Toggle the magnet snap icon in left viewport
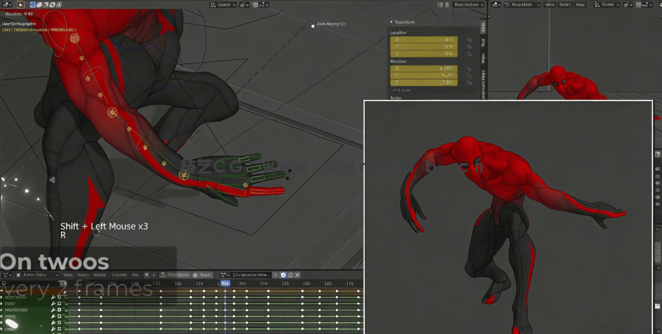Screen dimensions: 662x334 256,5
